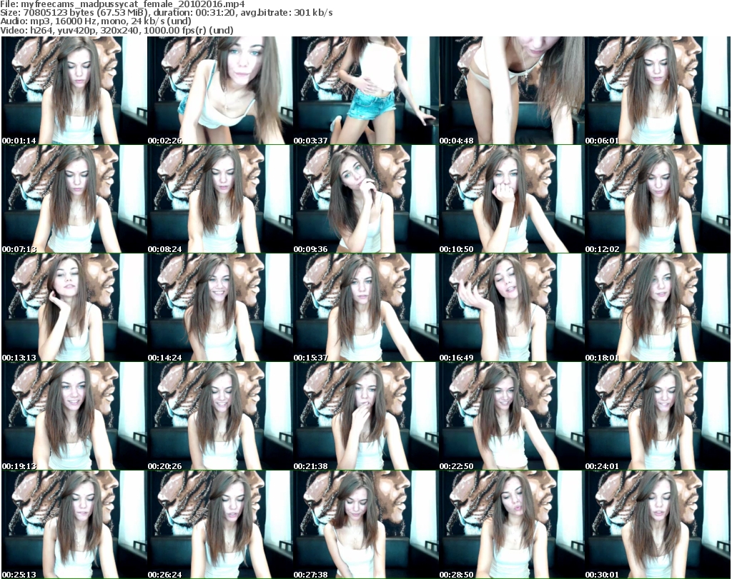Image resolution: width=732 pixels, height=579 pixels.
Task: Click the 'Audio: mp3, 16000 Hz' info line
Action: pyautogui.click(x=96, y=21)
